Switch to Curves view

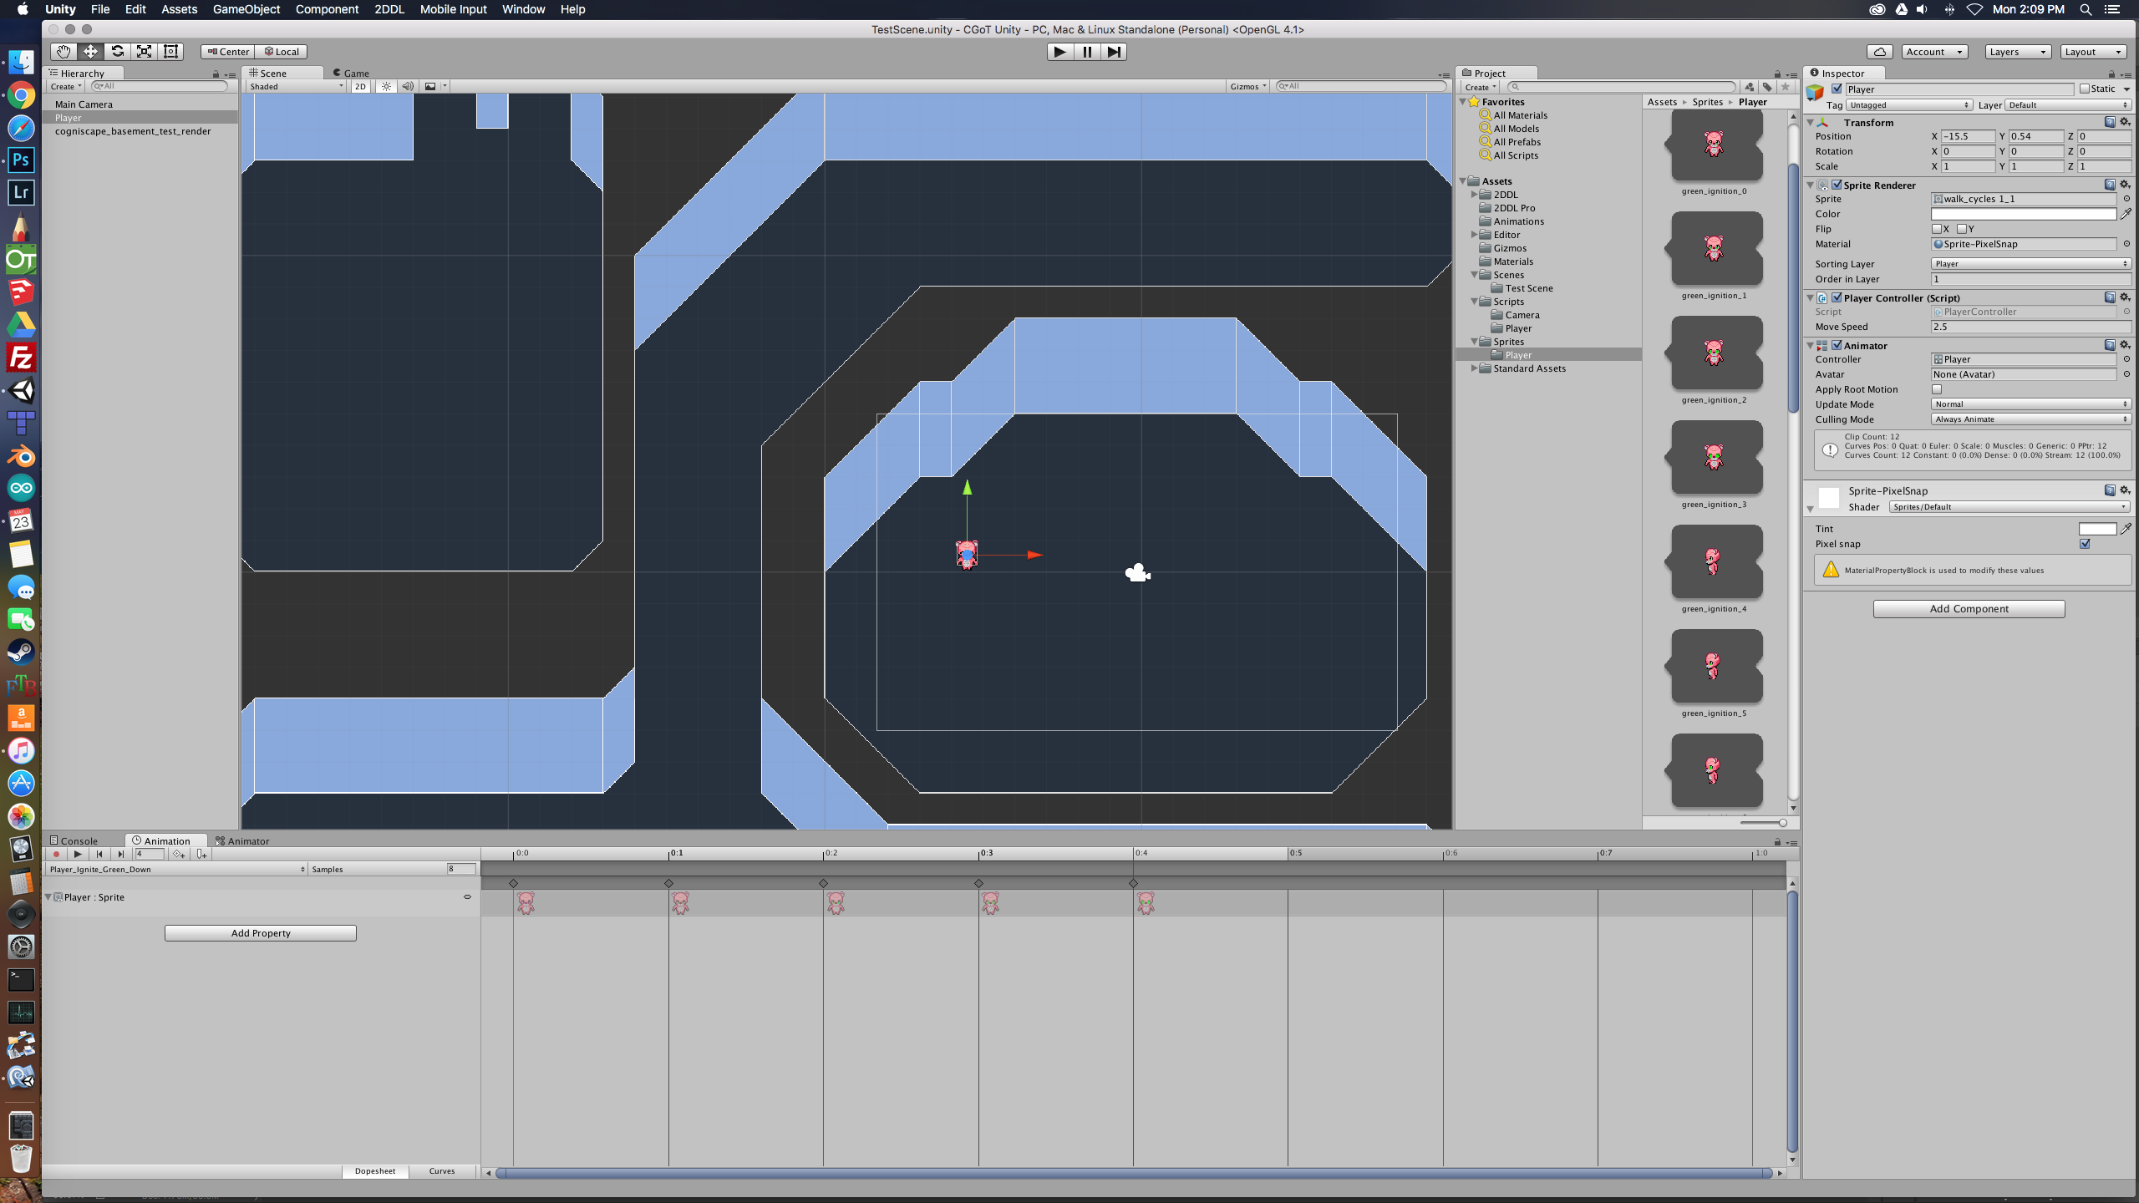[x=442, y=1171]
